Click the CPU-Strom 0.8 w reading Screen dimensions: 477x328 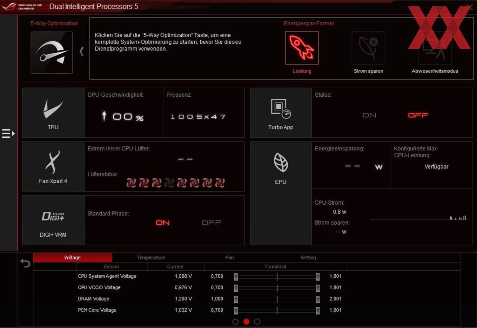pos(340,212)
